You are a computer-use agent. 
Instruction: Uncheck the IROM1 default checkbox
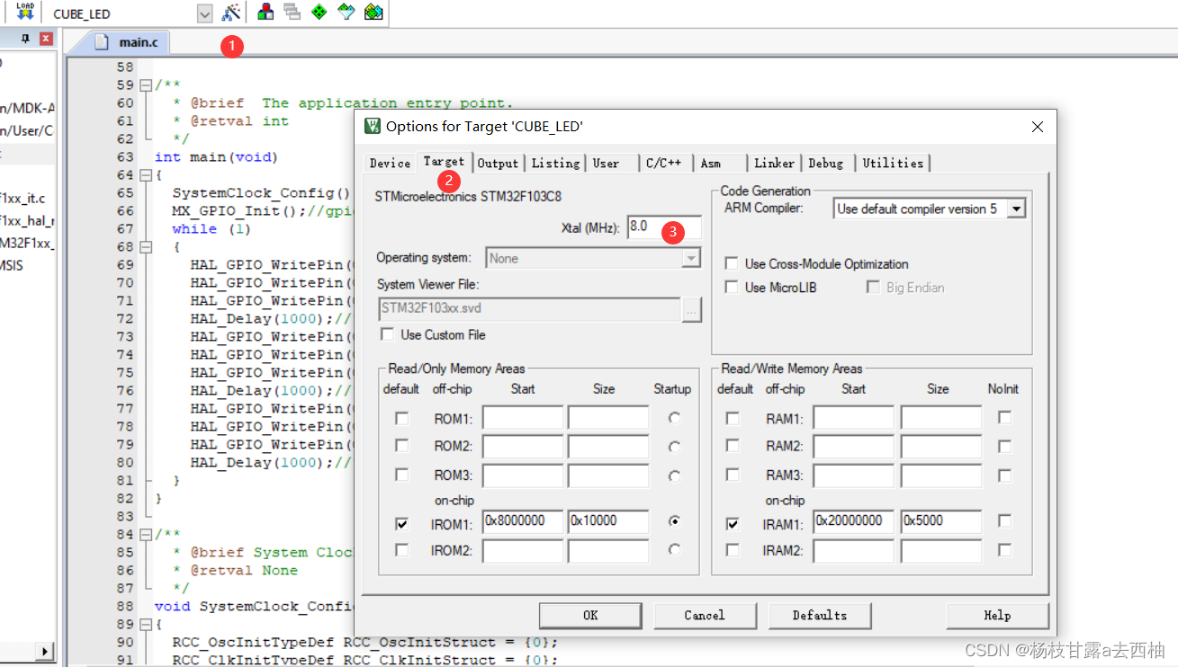(x=402, y=522)
